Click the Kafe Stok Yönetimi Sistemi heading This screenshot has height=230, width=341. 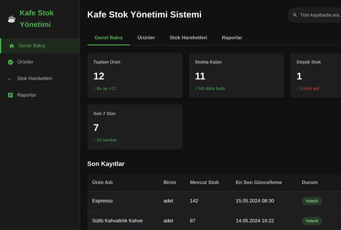tap(144, 14)
